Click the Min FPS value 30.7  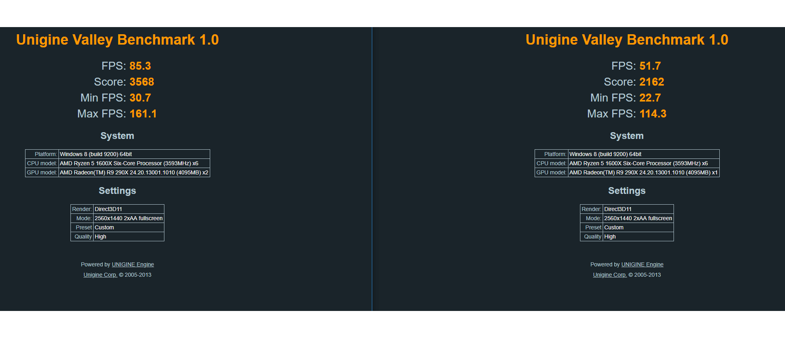click(x=140, y=98)
